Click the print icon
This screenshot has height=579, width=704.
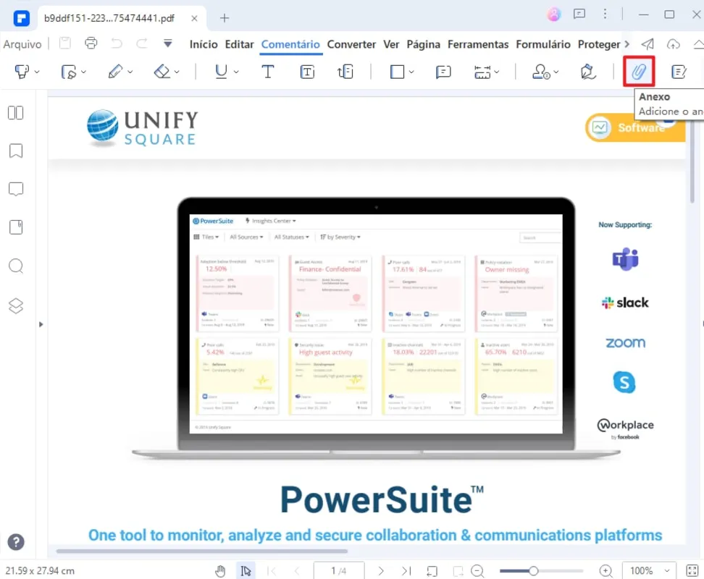[x=91, y=43]
